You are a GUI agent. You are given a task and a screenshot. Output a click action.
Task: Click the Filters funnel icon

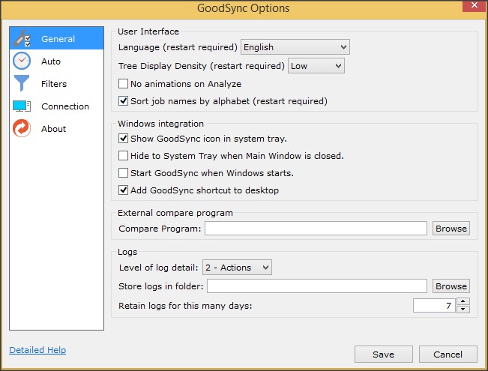22,83
